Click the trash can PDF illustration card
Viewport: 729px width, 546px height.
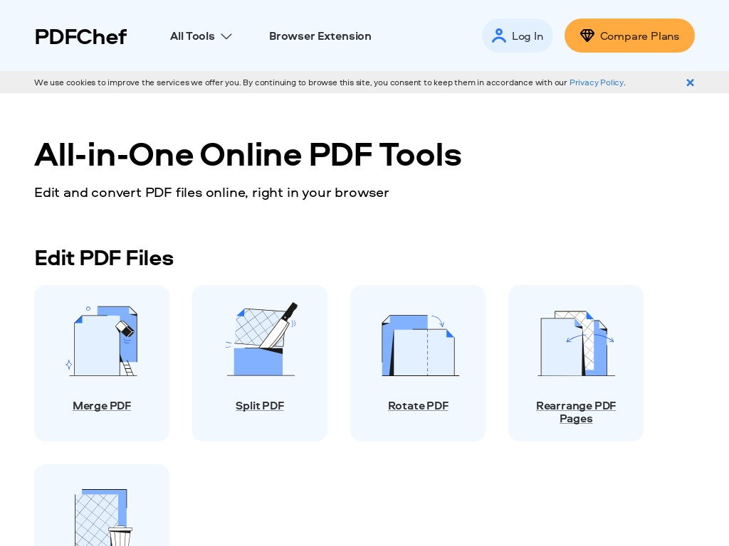click(102, 505)
